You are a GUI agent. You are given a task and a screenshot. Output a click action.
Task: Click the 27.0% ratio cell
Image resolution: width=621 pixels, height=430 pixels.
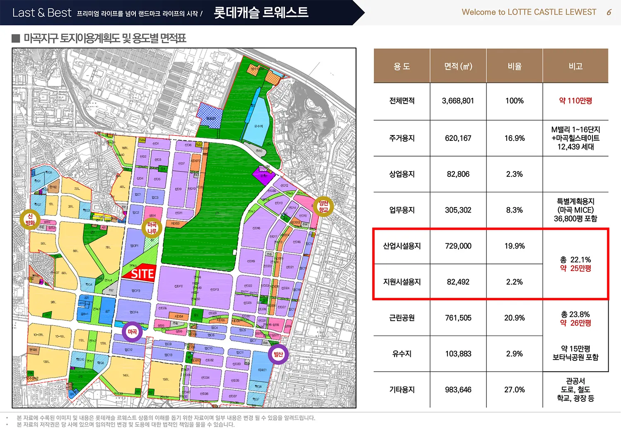[x=515, y=390]
